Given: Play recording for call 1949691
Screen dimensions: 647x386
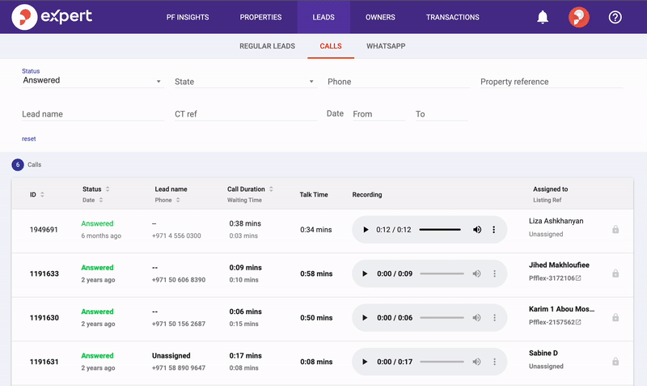Looking at the screenshot, I should pyautogui.click(x=365, y=230).
